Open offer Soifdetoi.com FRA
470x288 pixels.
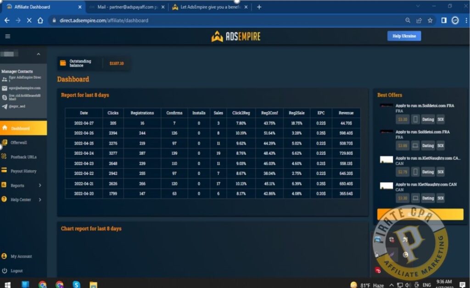click(423, 132)
